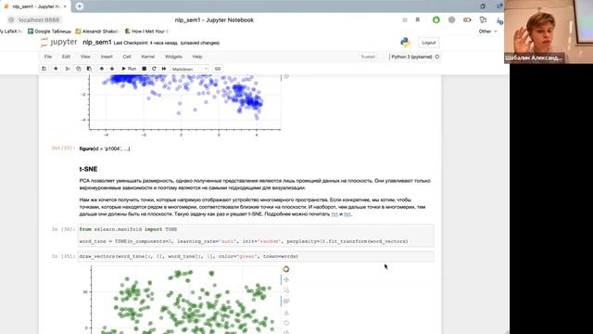Restart the kernel with the circular arrow

[154, 69]
